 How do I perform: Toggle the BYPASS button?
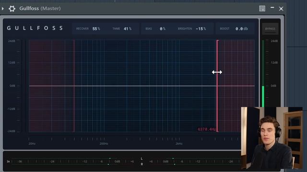tap(270, 29)
